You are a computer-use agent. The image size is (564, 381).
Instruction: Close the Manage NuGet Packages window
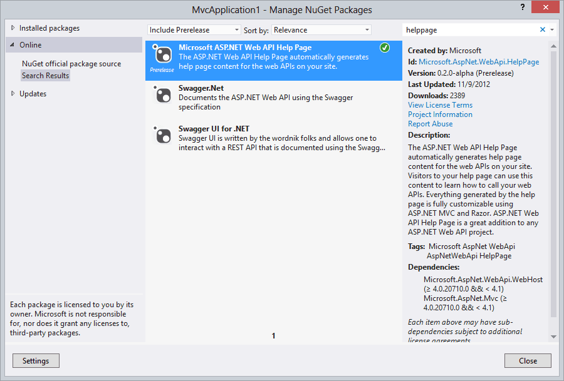545,7
